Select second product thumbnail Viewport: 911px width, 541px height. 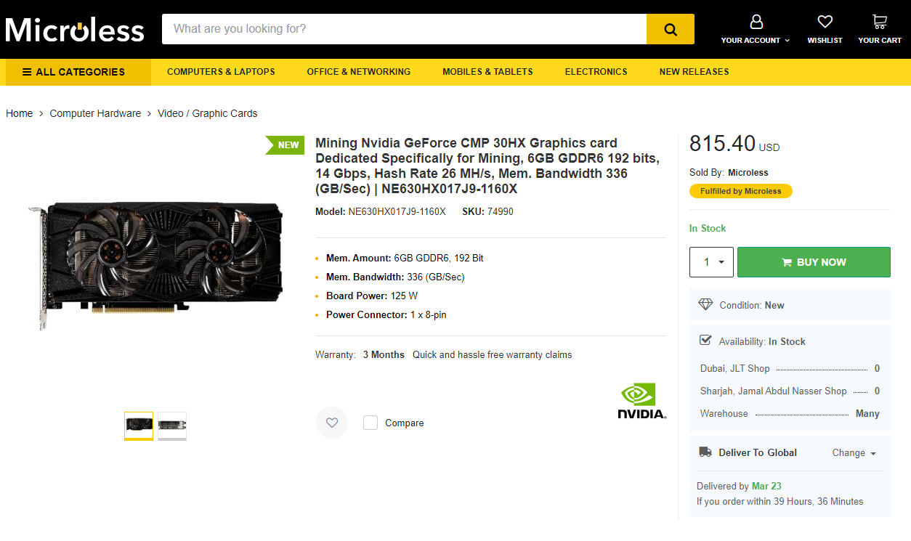click(x=172, y=426)
